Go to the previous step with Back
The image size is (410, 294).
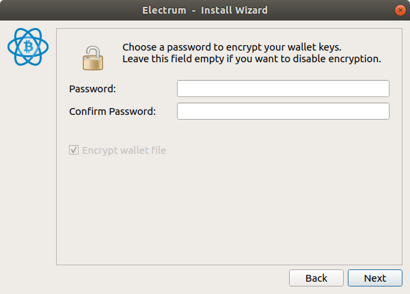coord(316,278)
